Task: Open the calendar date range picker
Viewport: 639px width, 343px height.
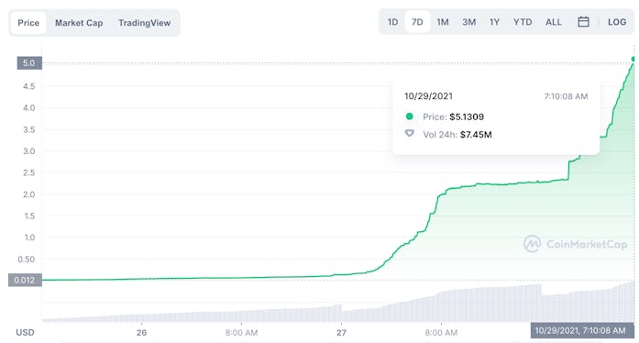Action: (583, 22)
